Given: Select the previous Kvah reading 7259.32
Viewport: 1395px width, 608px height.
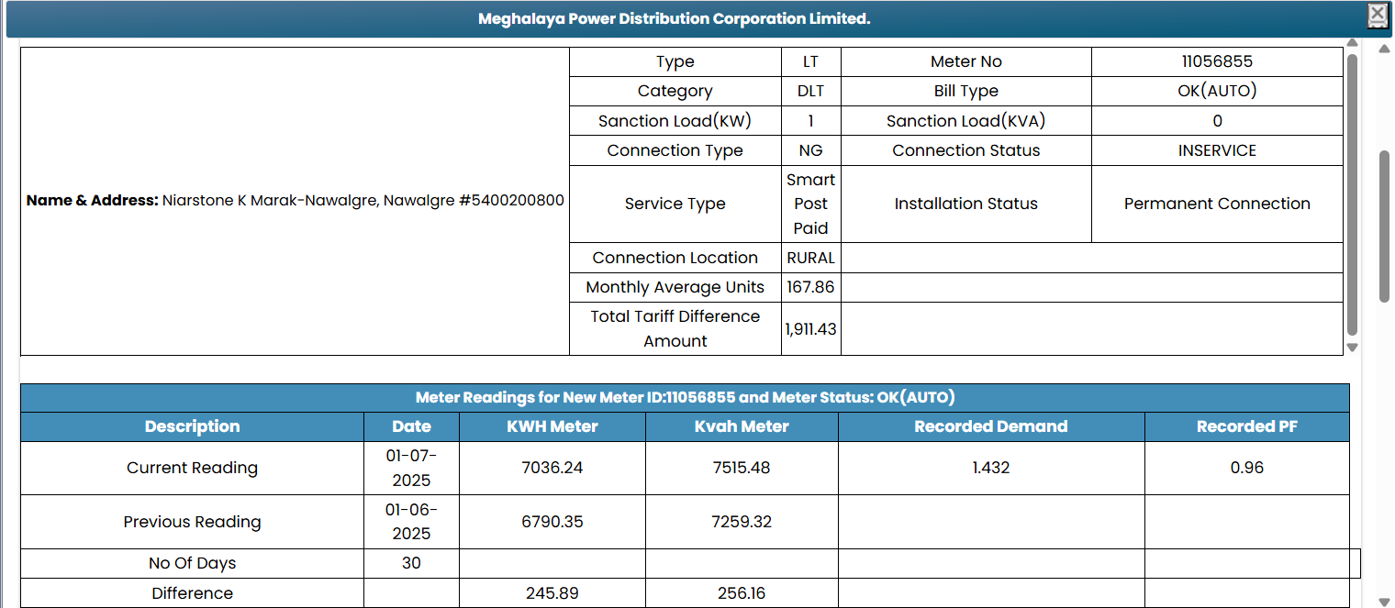Looking at the screenshot, I should (x=742, y=522).
